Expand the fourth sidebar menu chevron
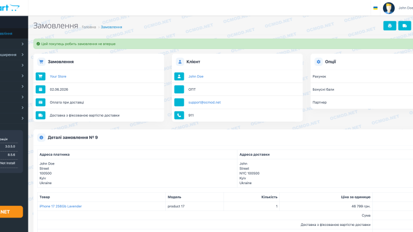This screenshot has width=413, height=232. [x=22, y=76]
